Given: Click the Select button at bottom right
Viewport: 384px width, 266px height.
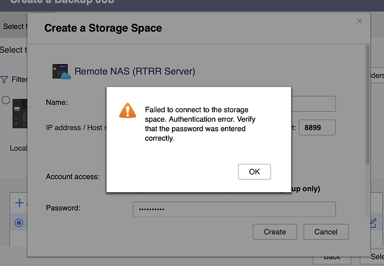Looking at the screenshot, I should [376, 258].
